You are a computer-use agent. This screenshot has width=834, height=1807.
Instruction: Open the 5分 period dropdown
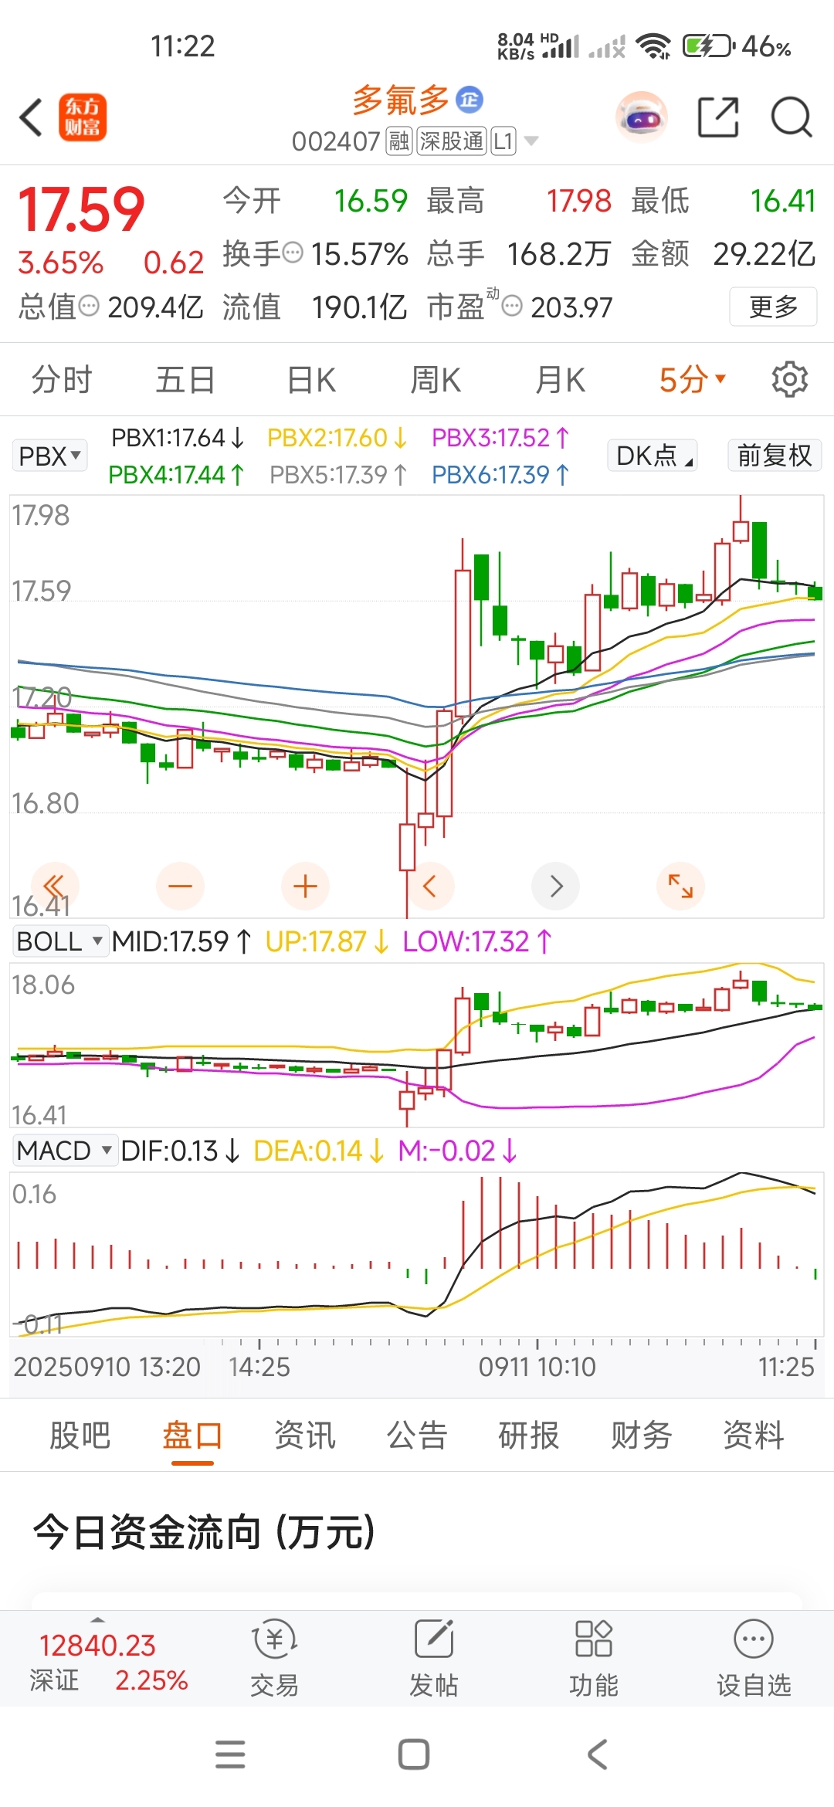[692, 380]
